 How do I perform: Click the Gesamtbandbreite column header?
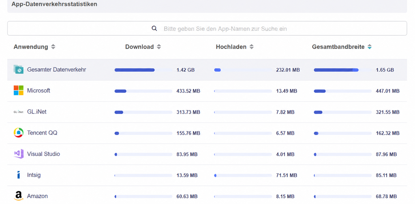(338, 47)
